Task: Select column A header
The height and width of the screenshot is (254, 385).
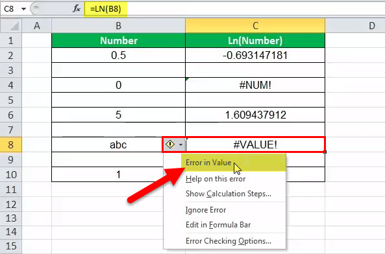Action: click(x=37, y=26)
